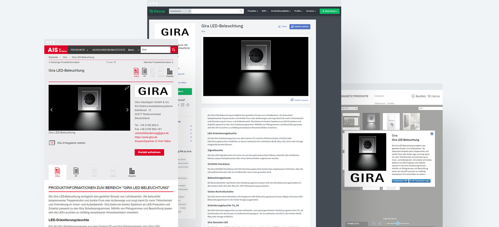Switch to the Artikel tab in lower tab bar

[x=113, y=172]
